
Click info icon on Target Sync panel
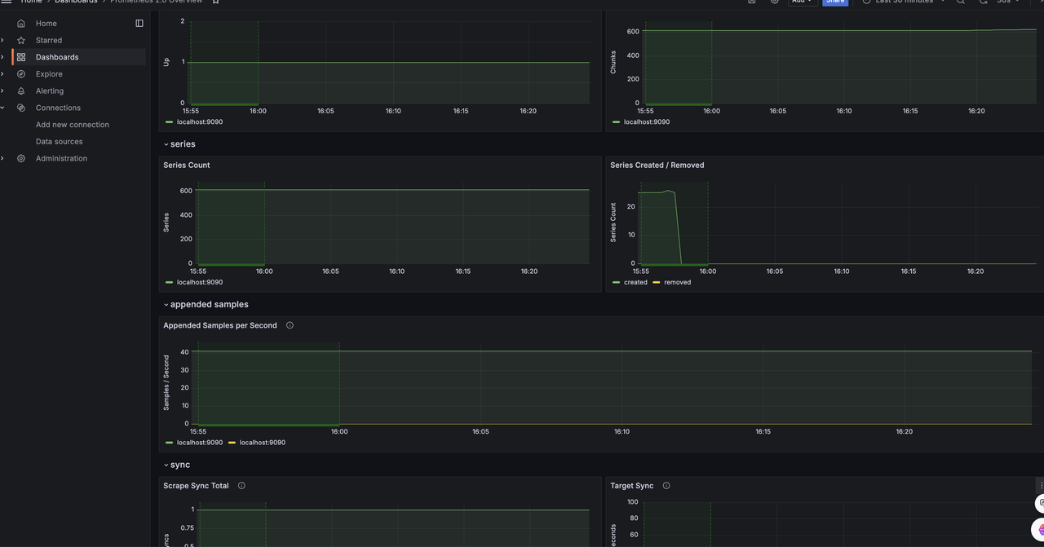666,485
